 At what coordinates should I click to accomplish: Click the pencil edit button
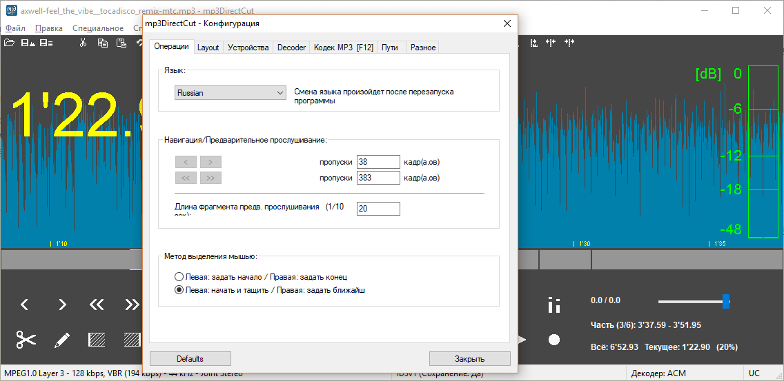[x=61, y=340]
